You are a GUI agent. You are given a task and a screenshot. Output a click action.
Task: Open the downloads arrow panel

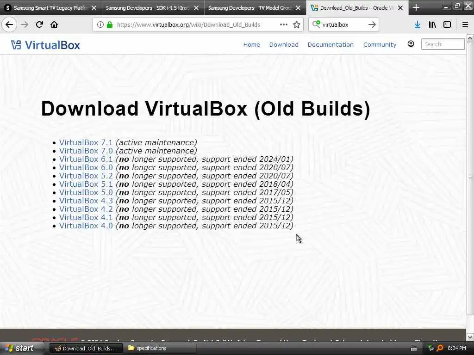pos(418,25)
